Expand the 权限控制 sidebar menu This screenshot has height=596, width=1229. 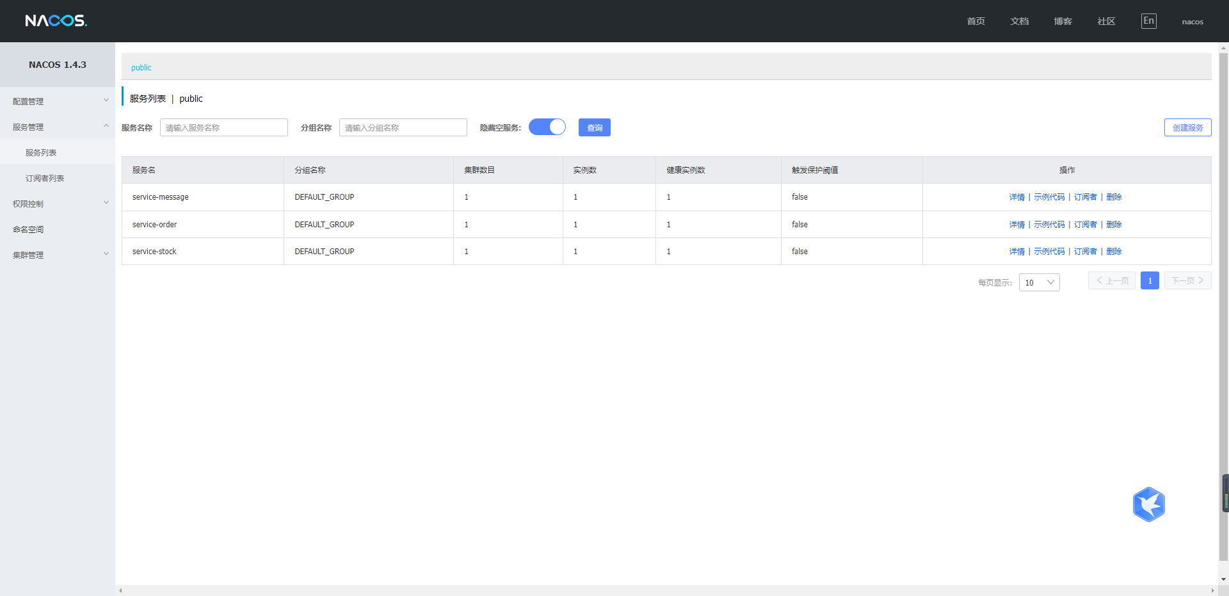58,204
